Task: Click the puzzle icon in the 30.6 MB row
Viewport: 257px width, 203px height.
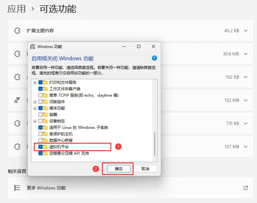Action: click(x=17, y=54)
